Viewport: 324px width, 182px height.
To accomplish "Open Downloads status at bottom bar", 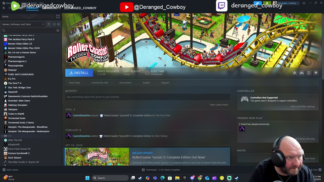I will click(x=161, y=170).
